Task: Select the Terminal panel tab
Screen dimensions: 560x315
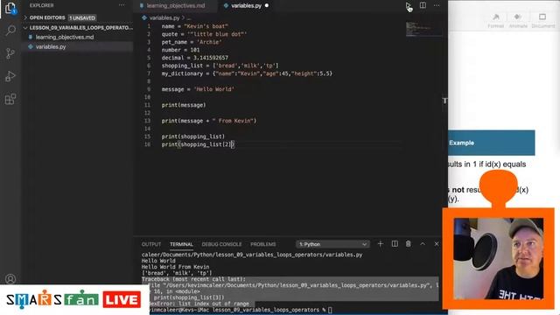Action: [181, 244]
